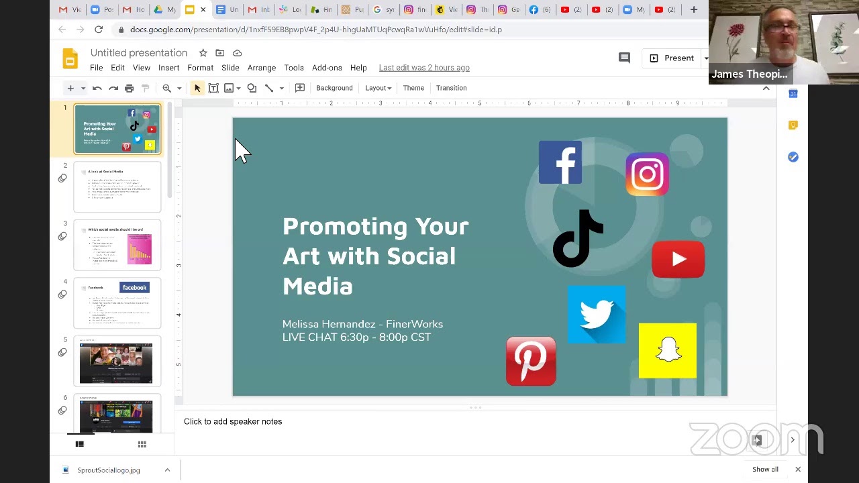Viewport: 859px width, 483px height.
Task: Click 'Last edit was 2 hours ago' link
Action: tap(424, 68)
